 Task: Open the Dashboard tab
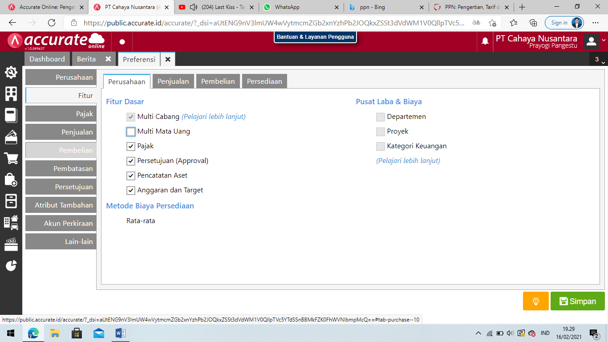click(47, 59)
